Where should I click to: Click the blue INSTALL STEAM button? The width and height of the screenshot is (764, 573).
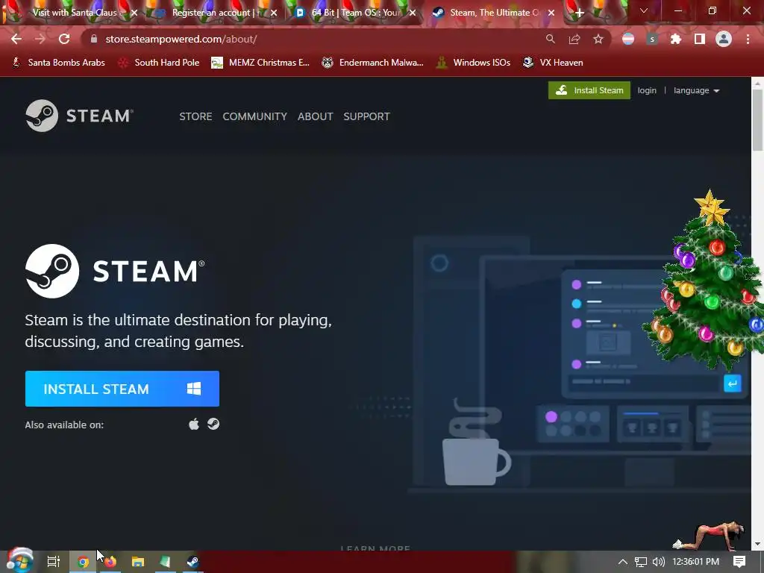(122, 389)
